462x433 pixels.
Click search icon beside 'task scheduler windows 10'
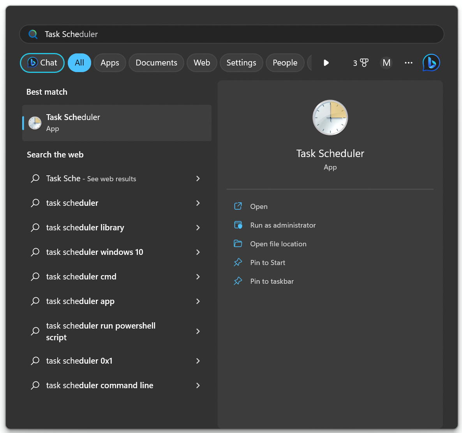point(35,252)
